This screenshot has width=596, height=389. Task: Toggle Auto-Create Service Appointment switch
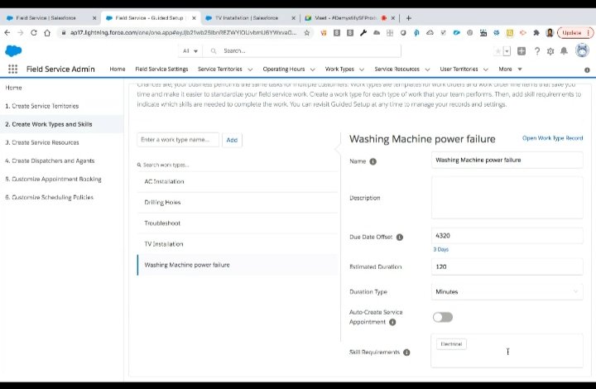(x=443, y=317)
